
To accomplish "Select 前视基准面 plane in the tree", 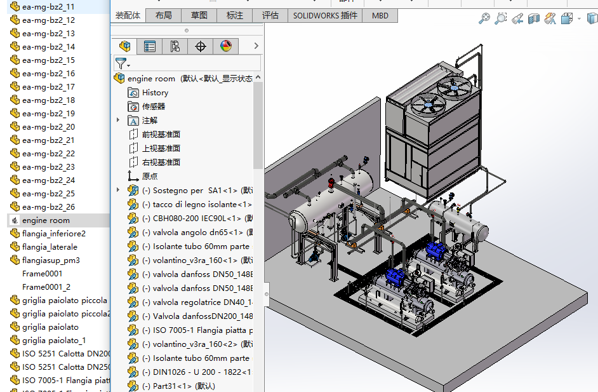I will (161, 134).
